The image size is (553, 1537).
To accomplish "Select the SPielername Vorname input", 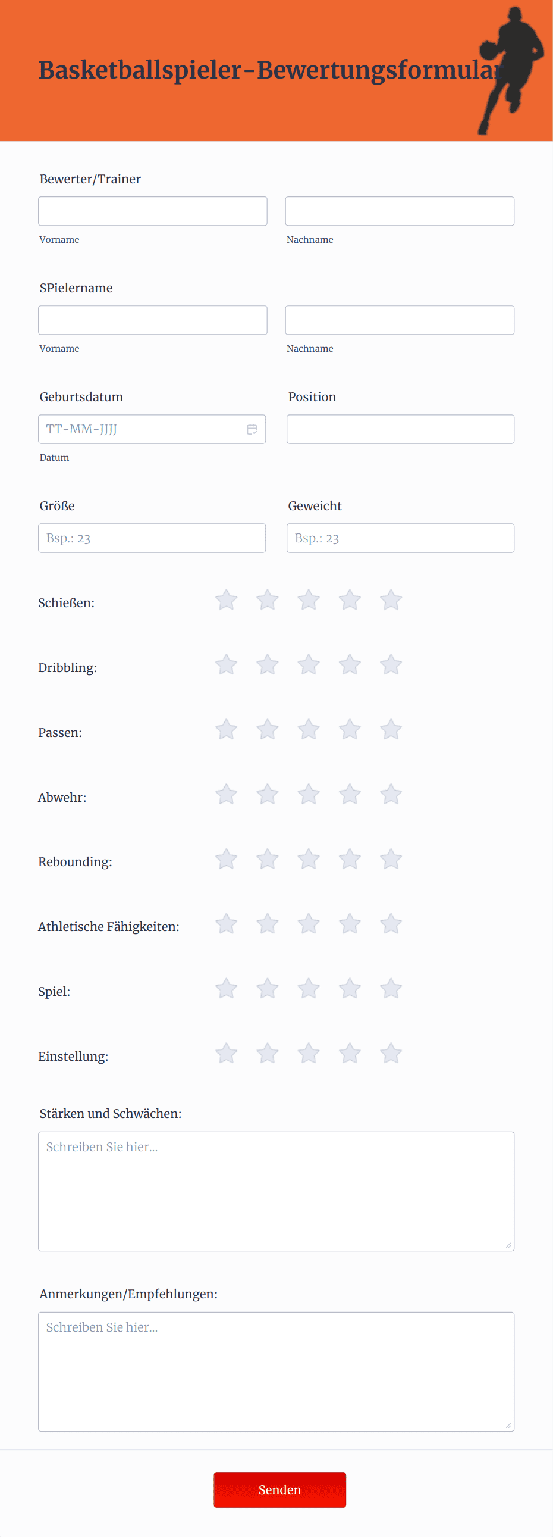I will click(153, 320).
